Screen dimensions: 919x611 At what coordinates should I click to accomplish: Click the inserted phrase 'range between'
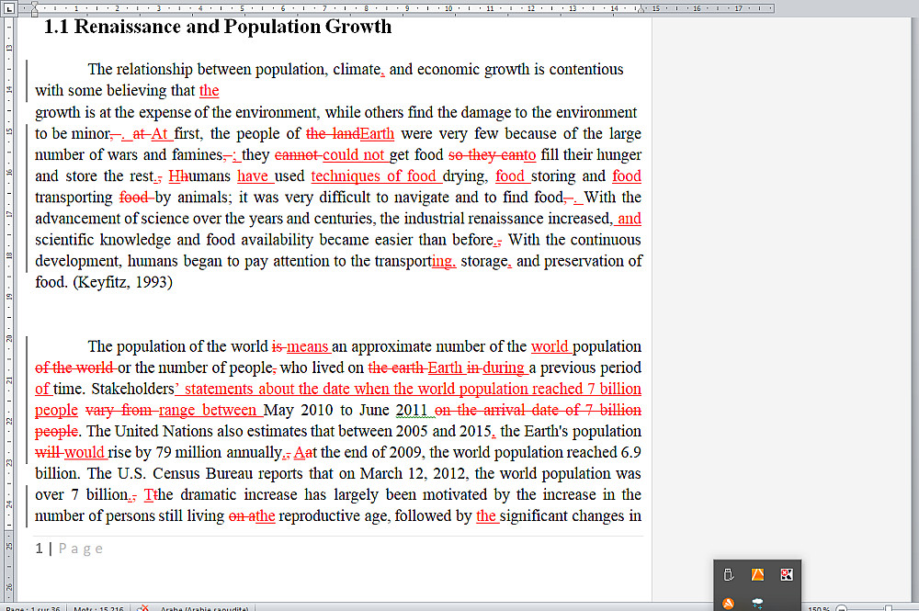[208, 410]
